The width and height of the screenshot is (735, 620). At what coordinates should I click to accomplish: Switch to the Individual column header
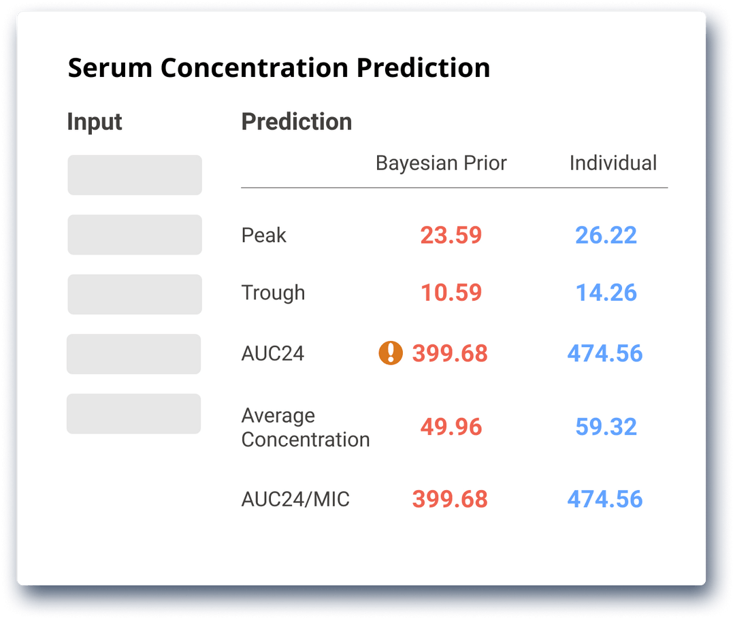[612, 163]
